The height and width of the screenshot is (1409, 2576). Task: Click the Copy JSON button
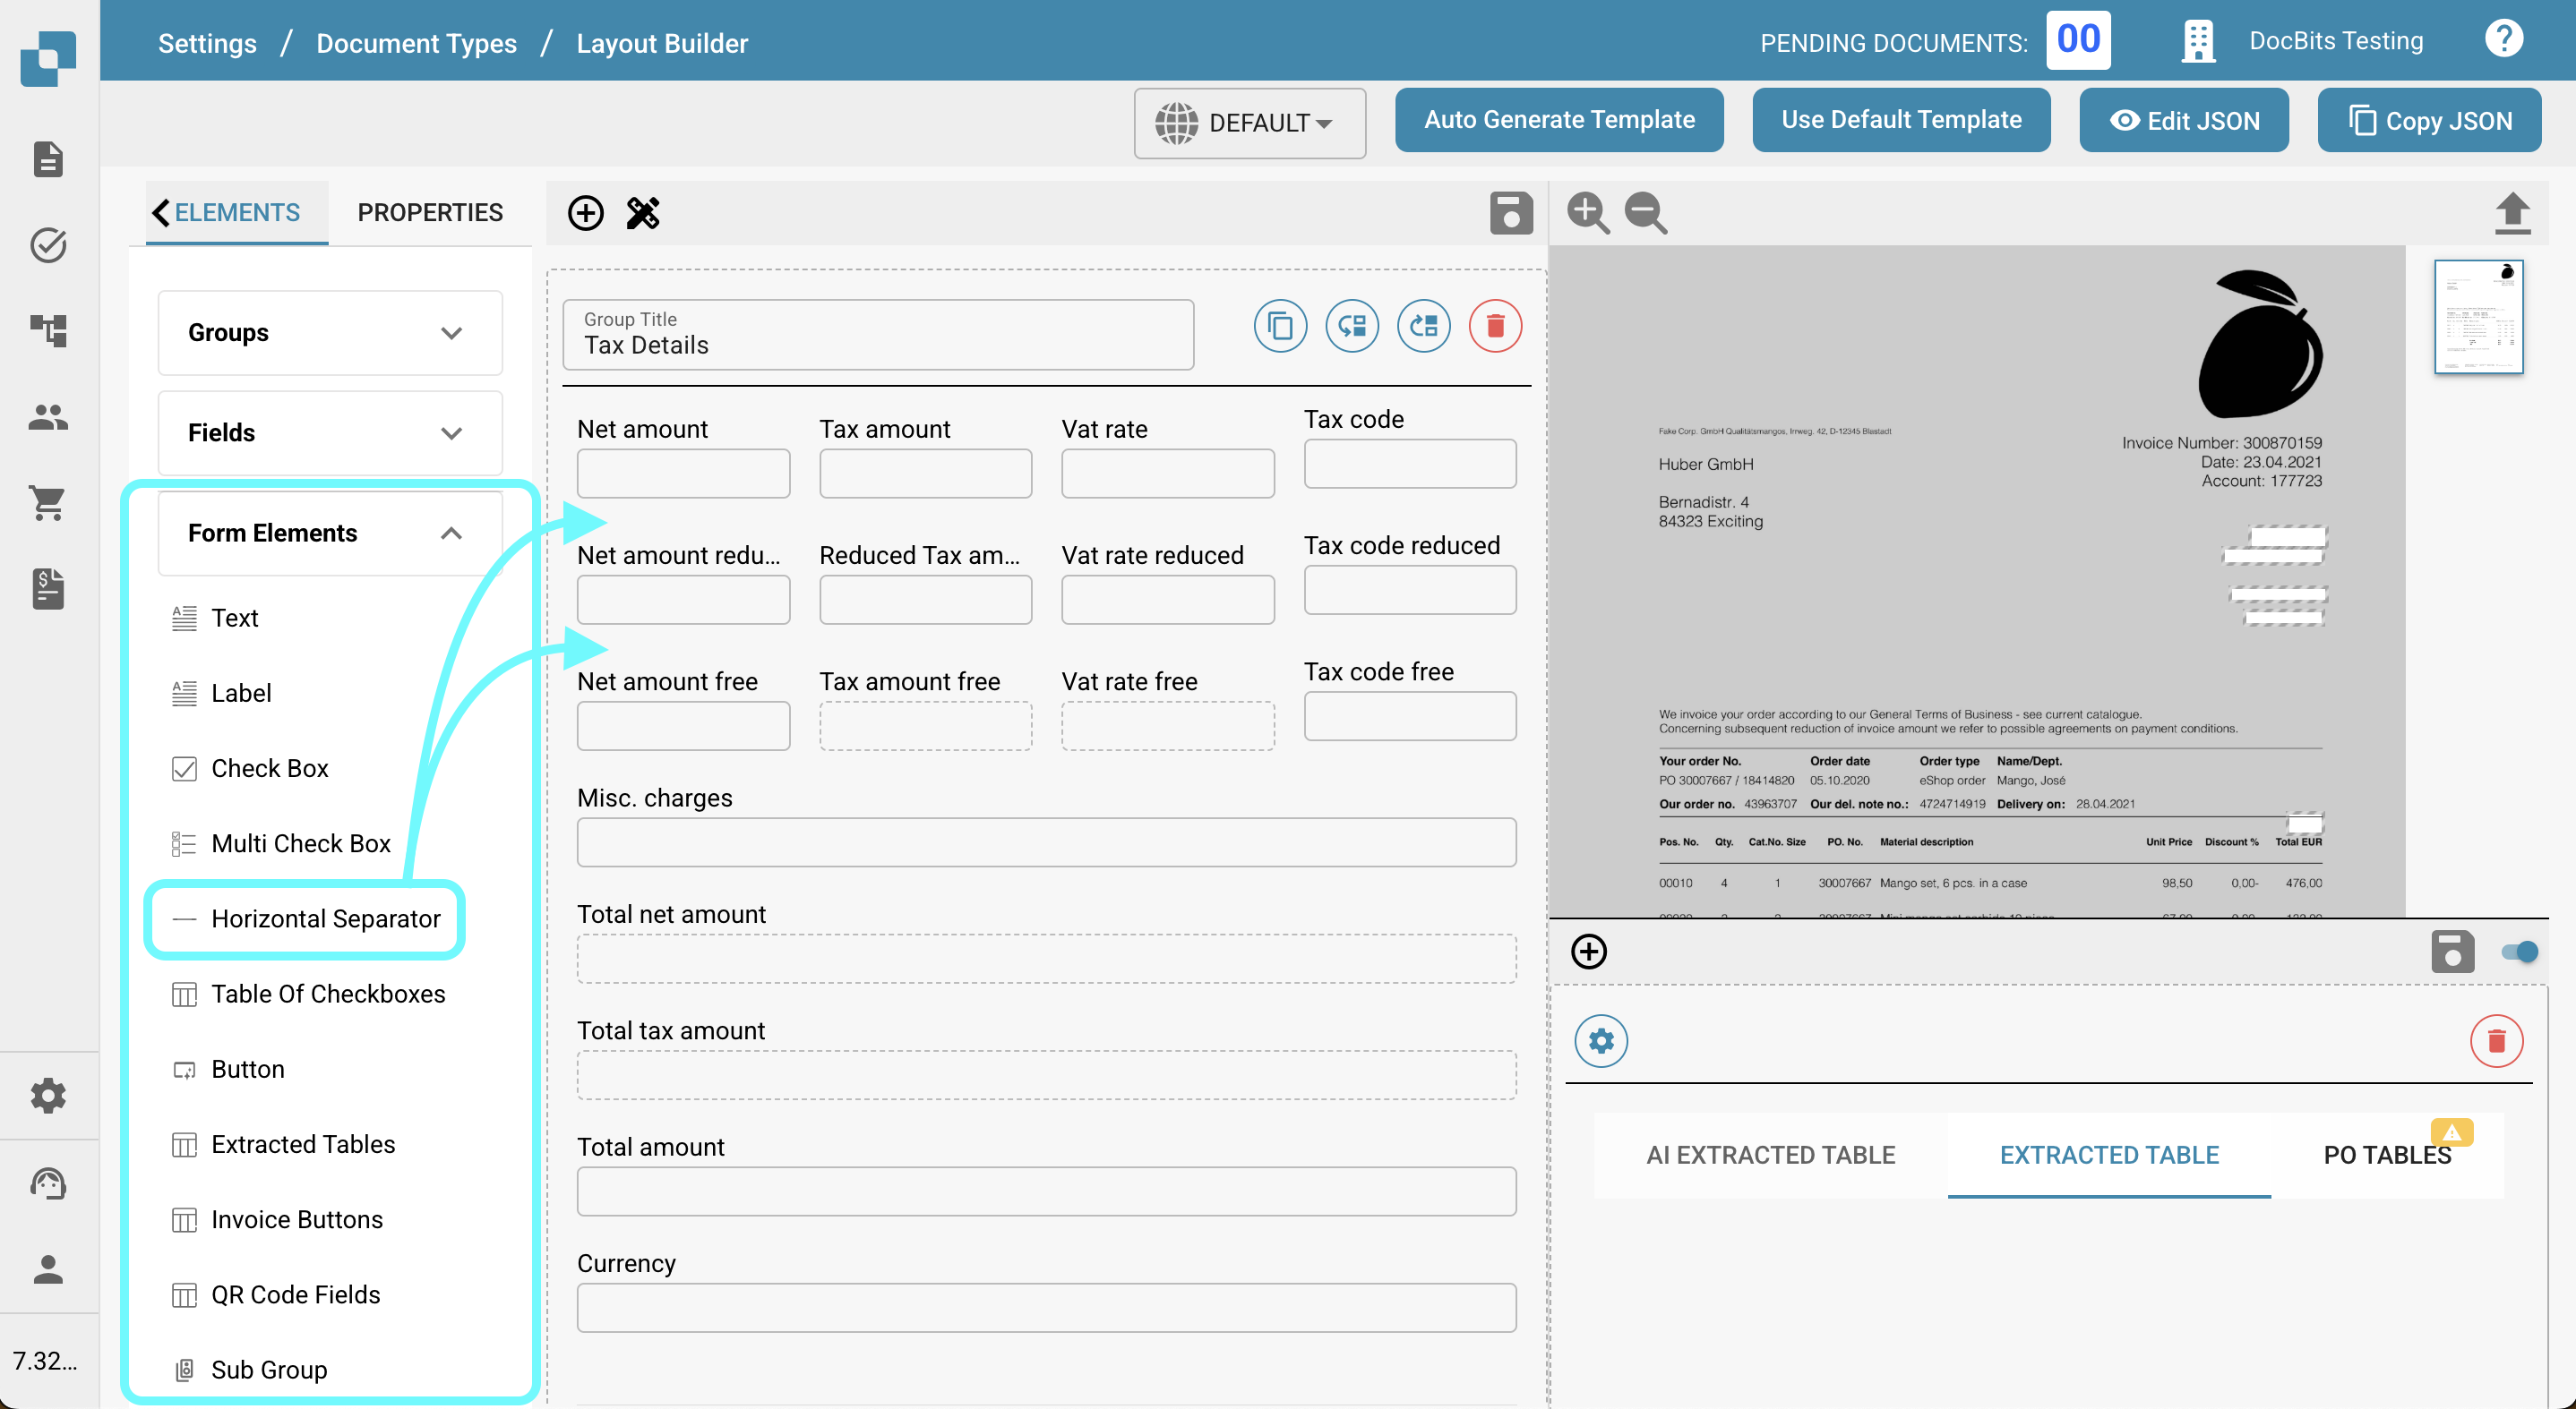click(x=2429, y=120)
